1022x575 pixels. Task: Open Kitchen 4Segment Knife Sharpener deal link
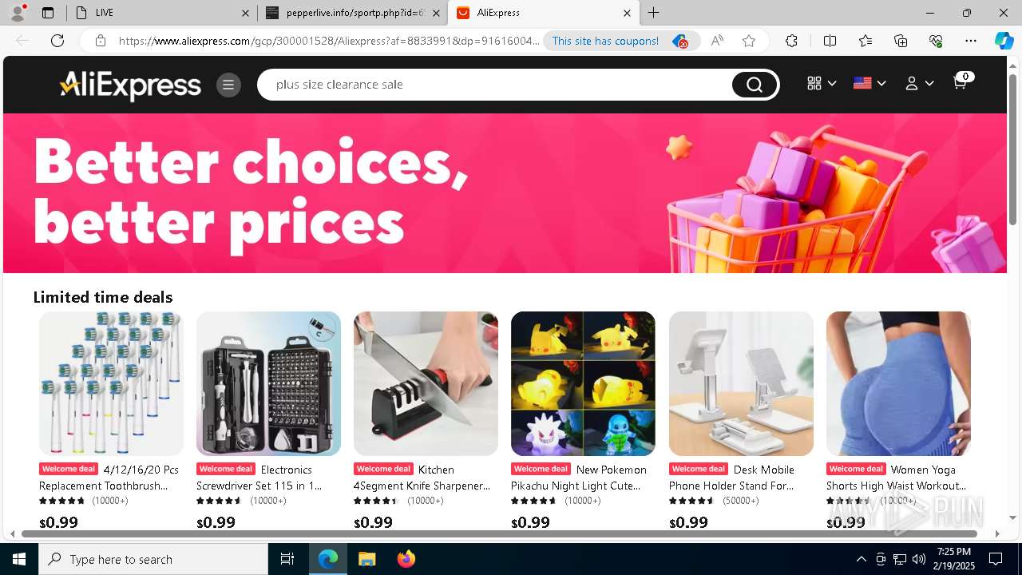(422, 478)
